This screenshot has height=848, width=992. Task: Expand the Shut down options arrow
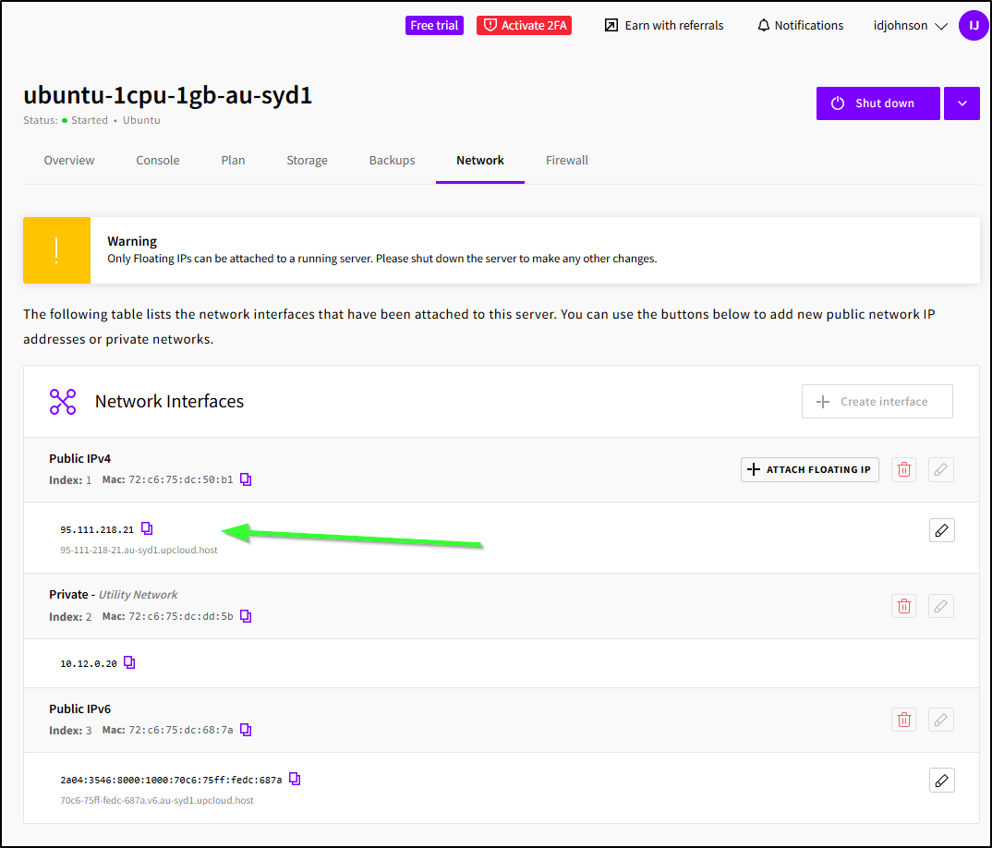(962, 103)
